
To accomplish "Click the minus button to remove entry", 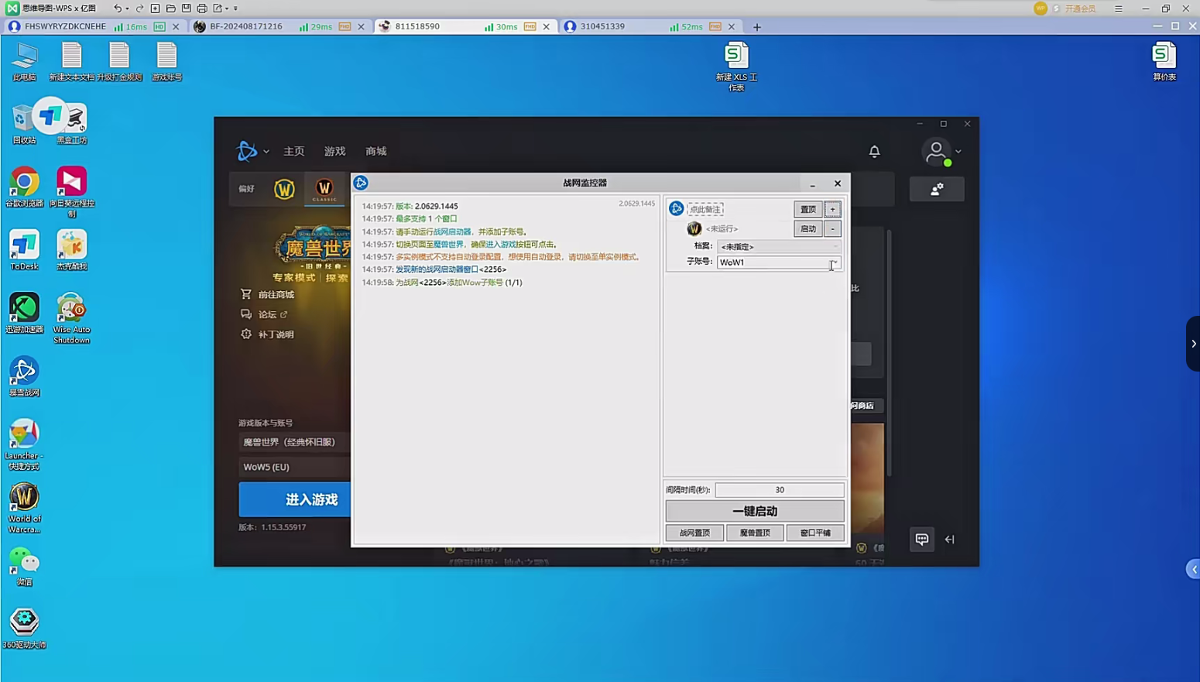I will [832, 228].
